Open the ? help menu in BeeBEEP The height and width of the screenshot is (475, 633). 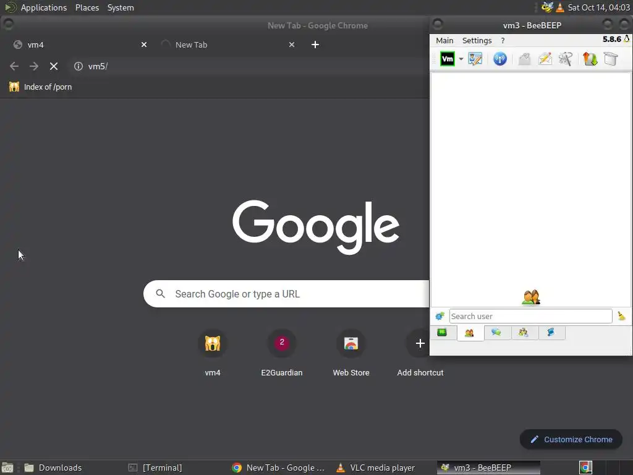(x=503, y=40)
